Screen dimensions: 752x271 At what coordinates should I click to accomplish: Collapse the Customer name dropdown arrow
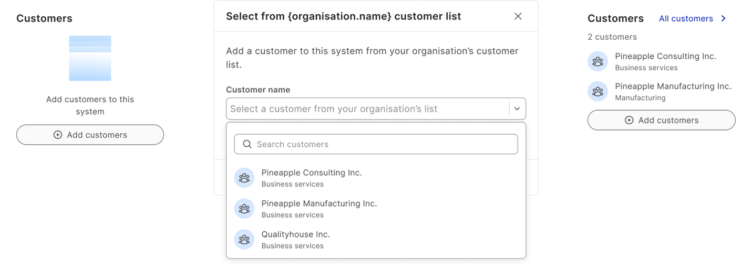(x=517, y=109)
